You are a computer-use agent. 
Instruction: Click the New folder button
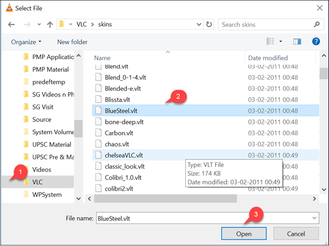[x=72, y=42]
